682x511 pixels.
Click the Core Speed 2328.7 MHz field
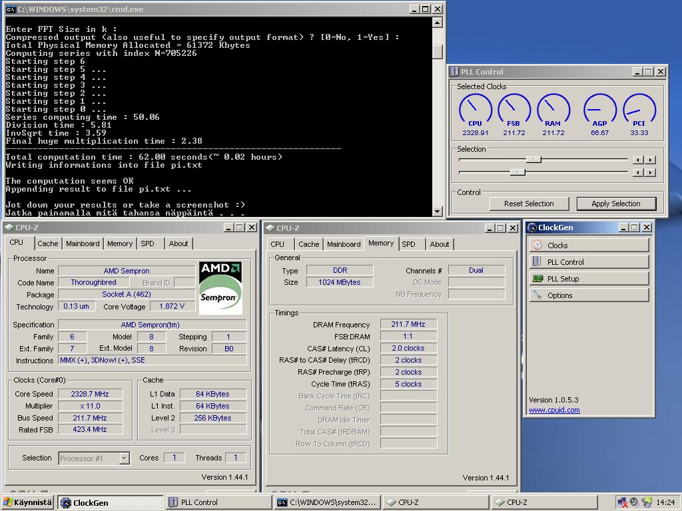point(90,394)
